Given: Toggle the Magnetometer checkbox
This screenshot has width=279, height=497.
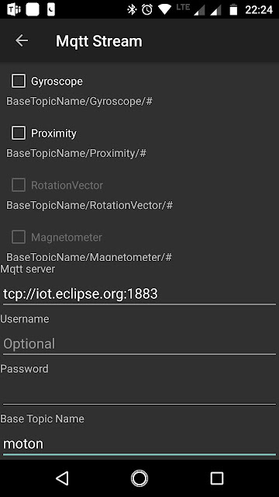Looking at the screenshot, I should (19, 237).
